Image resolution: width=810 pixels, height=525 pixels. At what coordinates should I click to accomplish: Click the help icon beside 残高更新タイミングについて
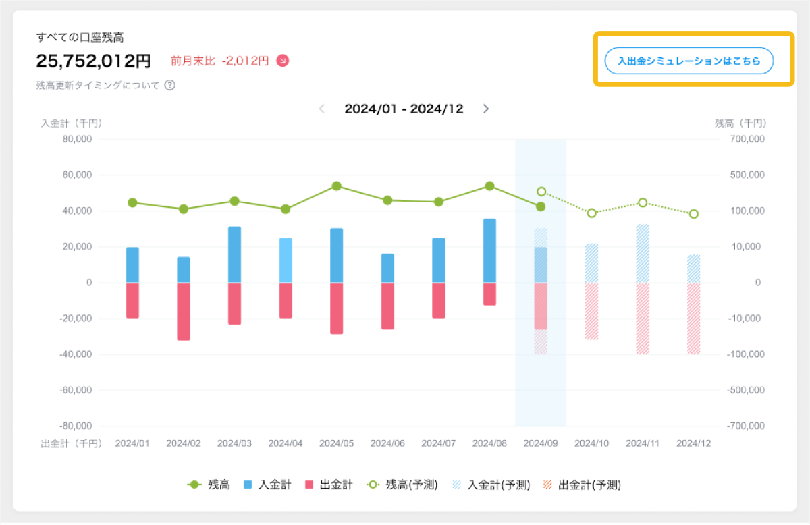[170, 86]
